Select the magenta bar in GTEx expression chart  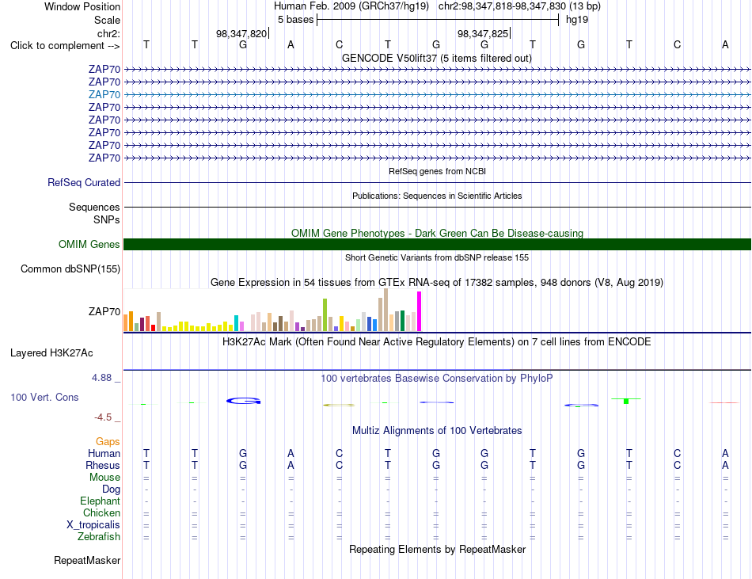(420, 311)
